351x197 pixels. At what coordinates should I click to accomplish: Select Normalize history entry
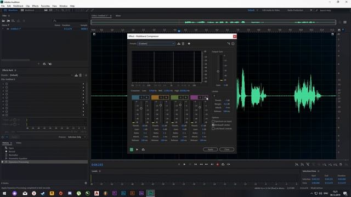pos(13,155)
